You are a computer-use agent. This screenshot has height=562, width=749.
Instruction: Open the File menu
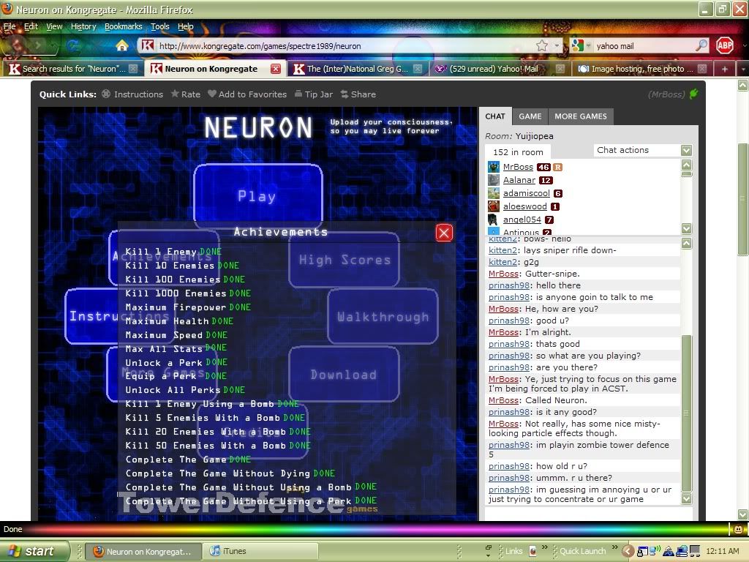pyautogui.click(x=10, y=26)
